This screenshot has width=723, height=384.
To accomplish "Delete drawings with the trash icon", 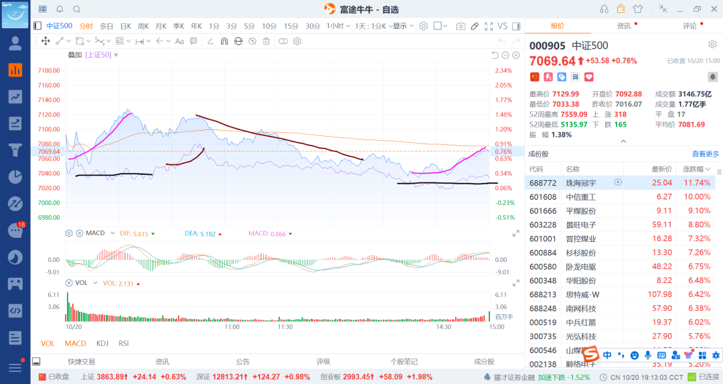I will coord(266,41).
